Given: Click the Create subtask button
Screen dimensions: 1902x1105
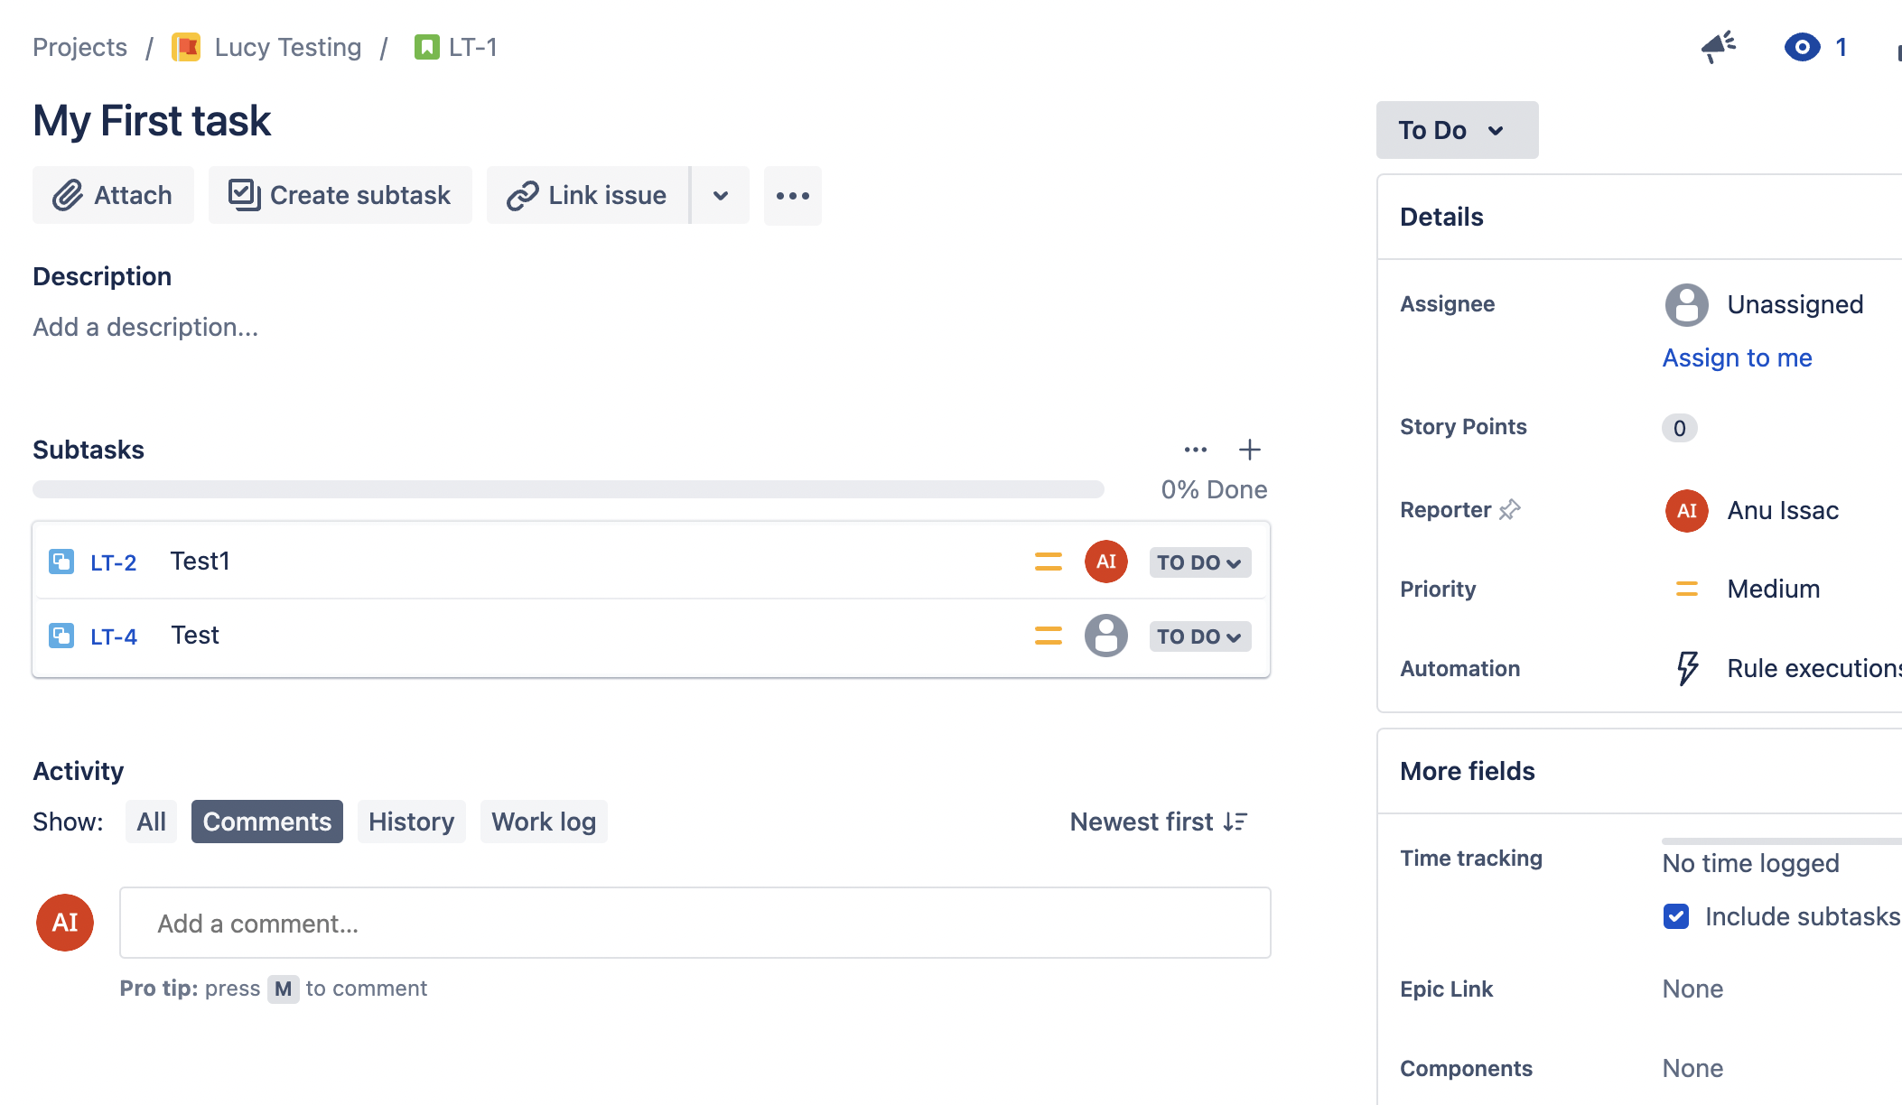Looking at the screenshot, I should coord(340,195).
